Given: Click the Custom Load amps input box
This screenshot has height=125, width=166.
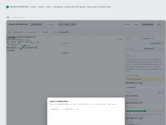Looking at the screenshot, I should (x=158, y=107).
